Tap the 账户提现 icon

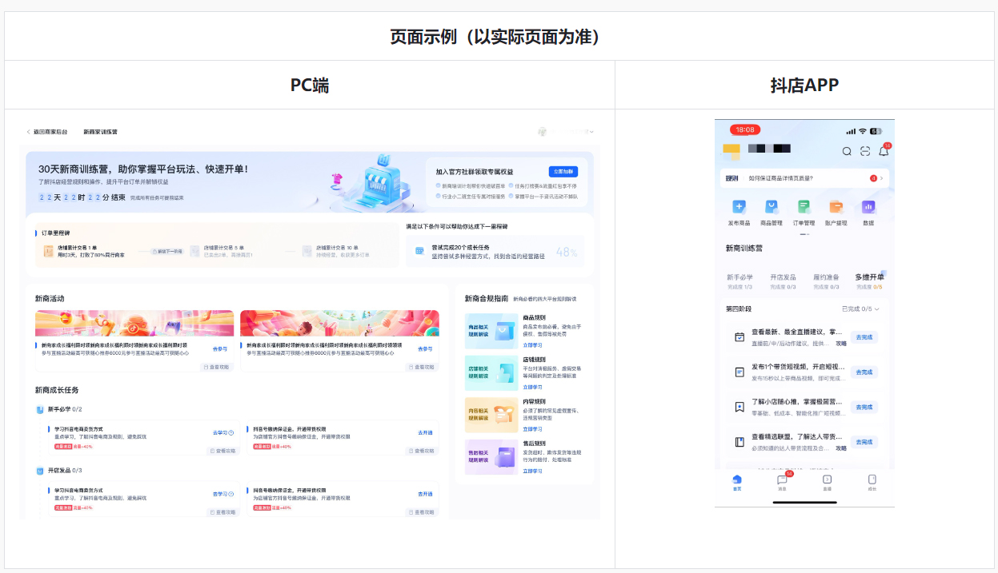click(x=835, y=208)
